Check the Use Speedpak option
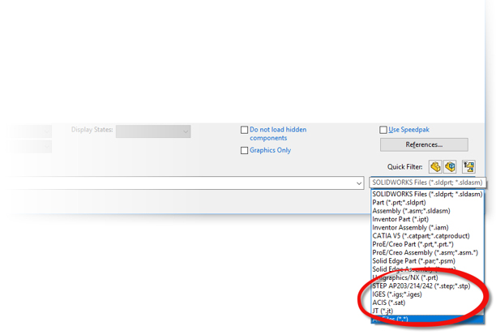The height and width of the screenshot is (335, 496). pyautogui.click(x=383, y=130)
